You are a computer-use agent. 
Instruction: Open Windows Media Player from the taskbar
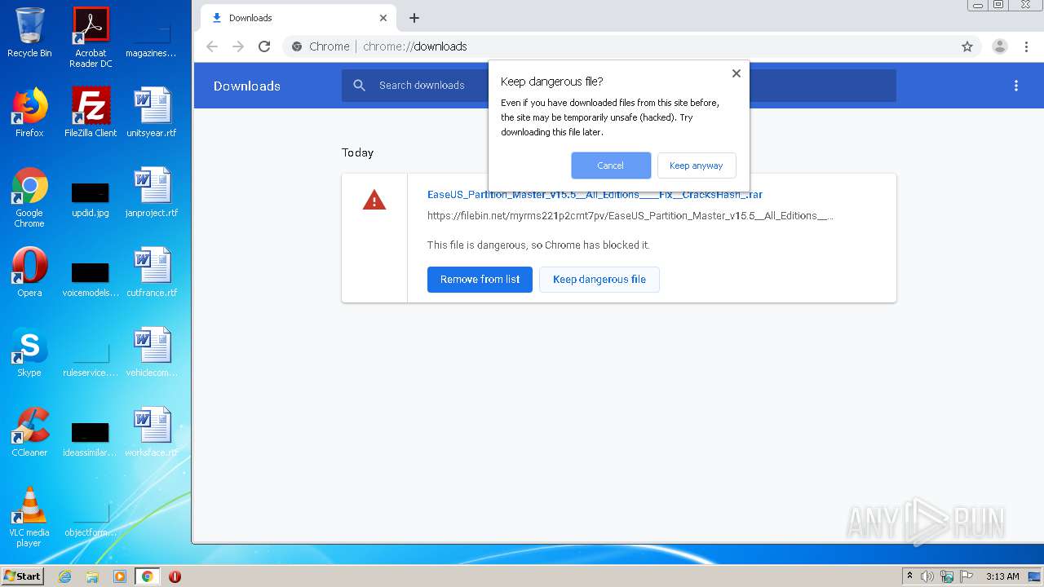[x=120, y=576]
